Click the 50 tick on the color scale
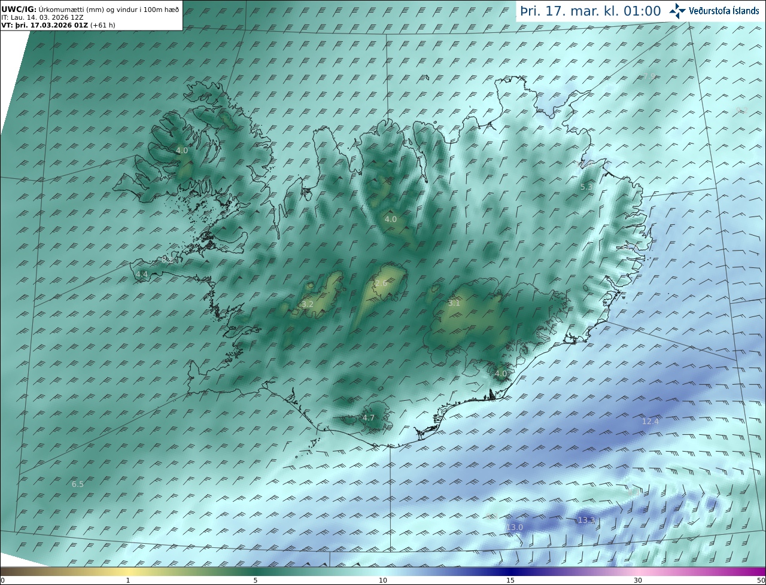Viewport: 766px width, 585px height. (761, 580)
